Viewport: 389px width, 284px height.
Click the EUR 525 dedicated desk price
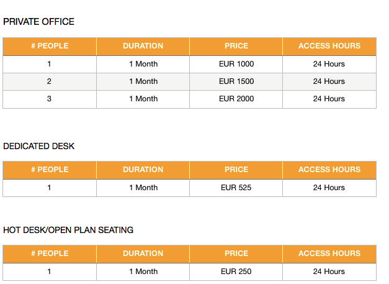pos(236,188)
